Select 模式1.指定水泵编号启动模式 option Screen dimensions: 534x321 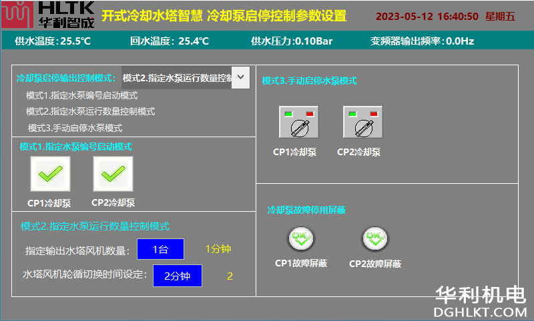[x=81, y=96]
